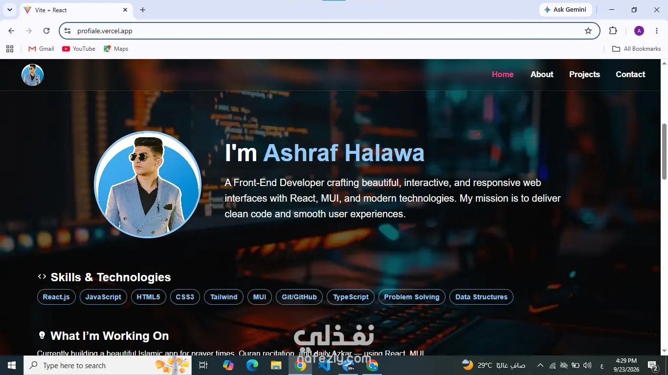
Task: Click the site information icon in address bar
Action: (68, 31)
